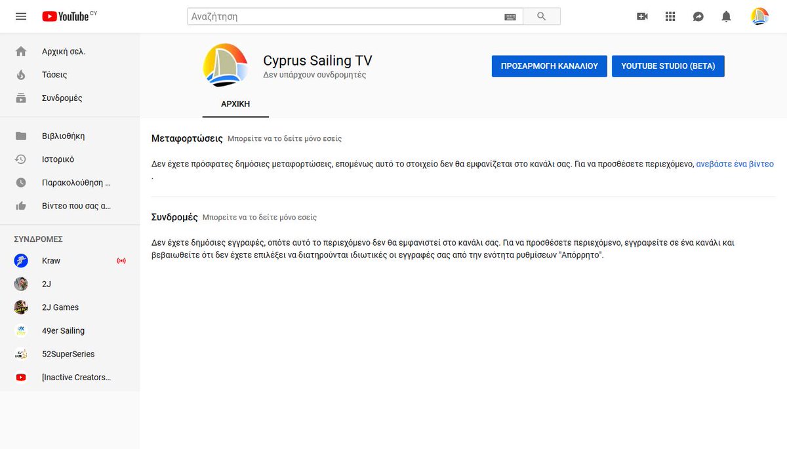
Task: Open the account avatar menu
Action: pyautogui.click(x=759, y=16)
